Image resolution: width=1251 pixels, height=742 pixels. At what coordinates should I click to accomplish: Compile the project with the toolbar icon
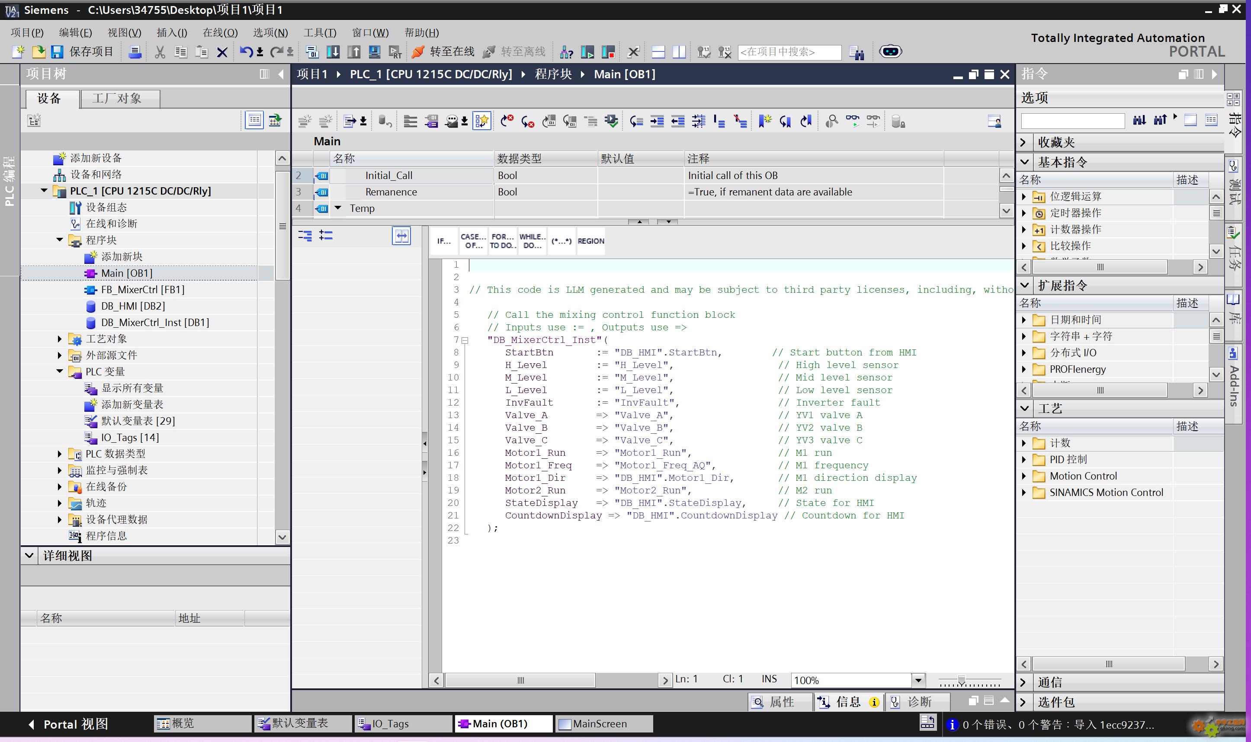[312, 51]
